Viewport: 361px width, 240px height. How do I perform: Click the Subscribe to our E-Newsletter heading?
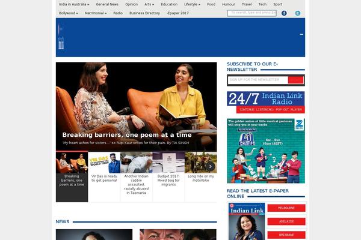pyautogui.click(x=253, y=67)
